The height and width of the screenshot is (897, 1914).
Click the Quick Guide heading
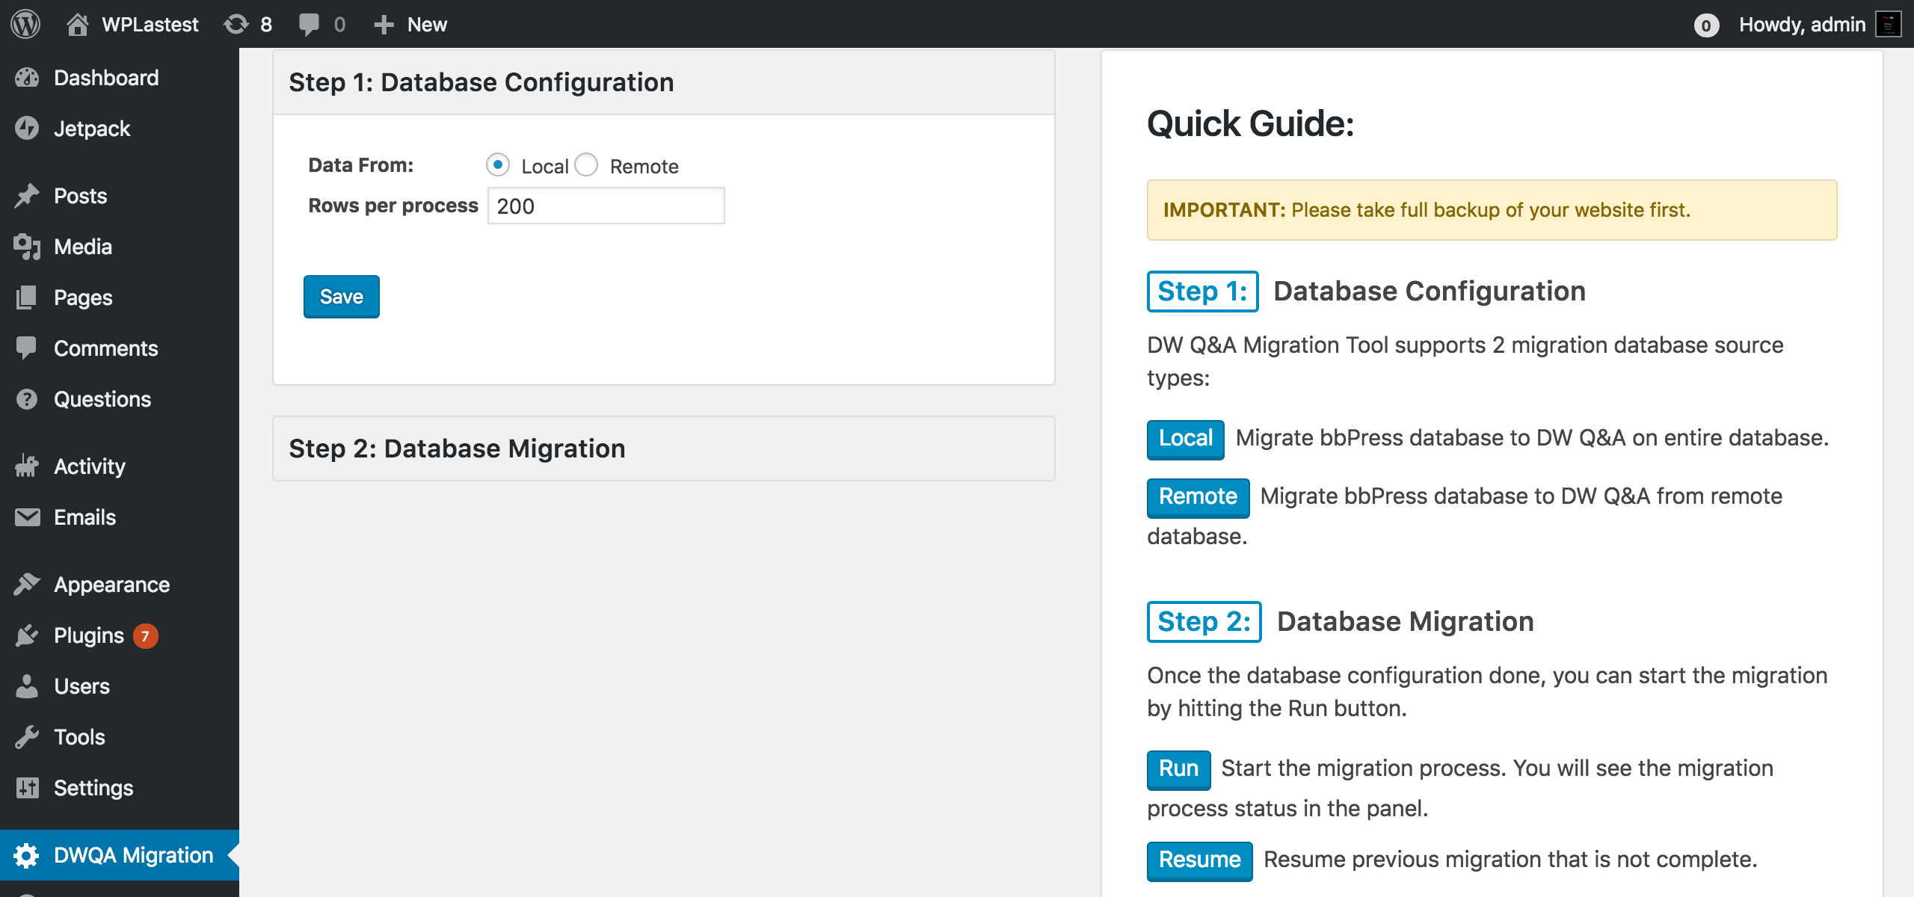click(1250, 123)
